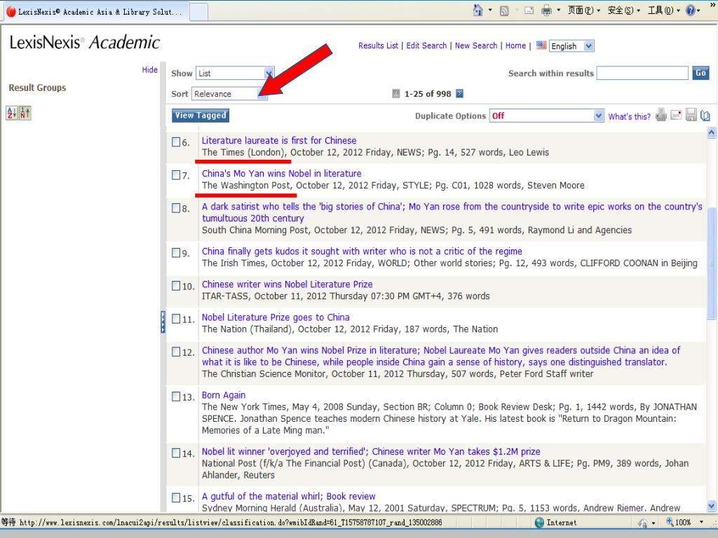This screenshot has height=538, width=718.
Task: Select the LexisNexis Academic browser tab
Action: click(x=96, y=12)
